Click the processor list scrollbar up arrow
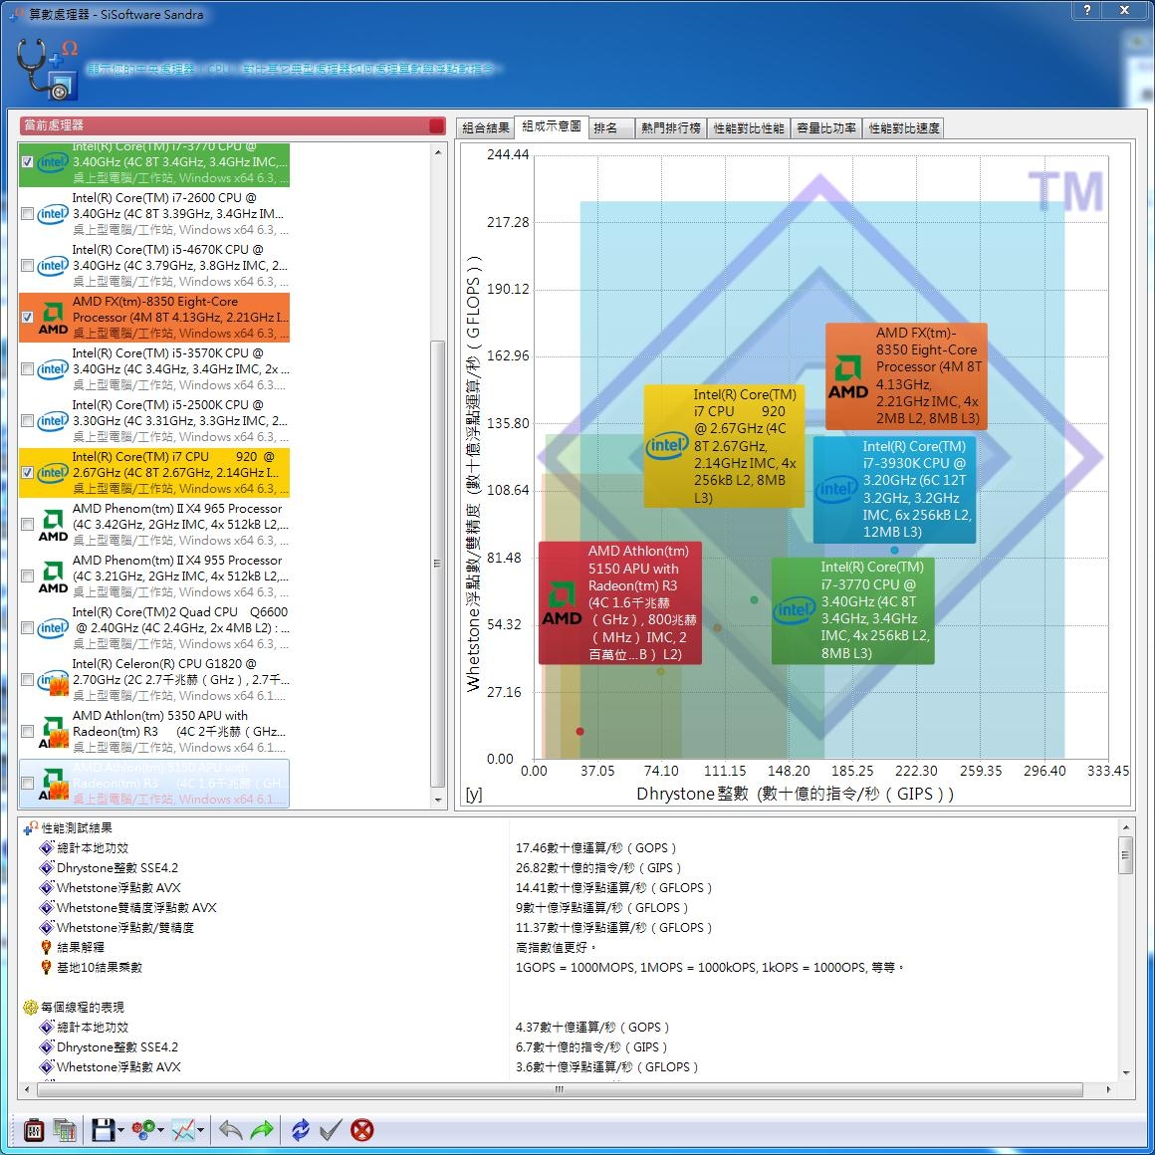Viewport: 1155px width, 1155px height. [x=438, y=152]
